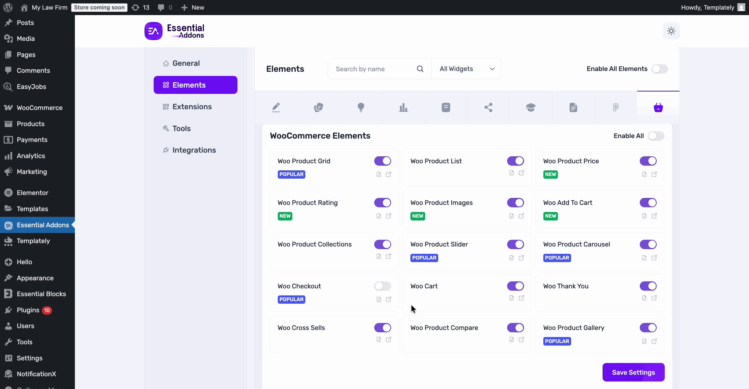This screenshot has width=749, height=389.
Task: Open the WooCommerce menu in admin sidebar
Action: pos(39,107)
